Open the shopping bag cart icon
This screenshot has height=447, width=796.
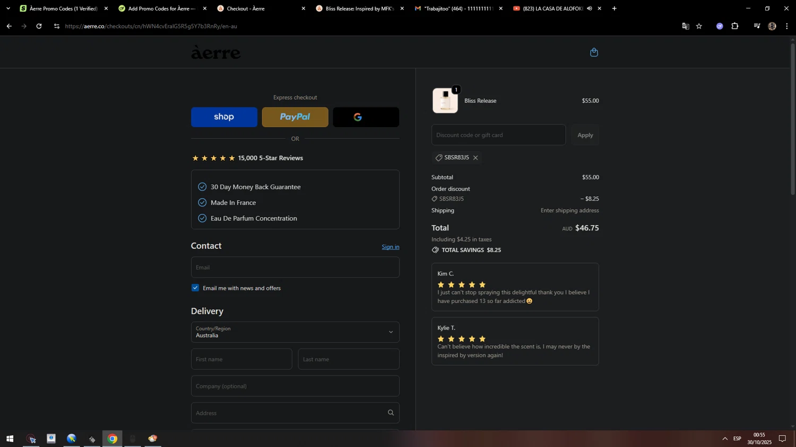[x=594, y=52]
